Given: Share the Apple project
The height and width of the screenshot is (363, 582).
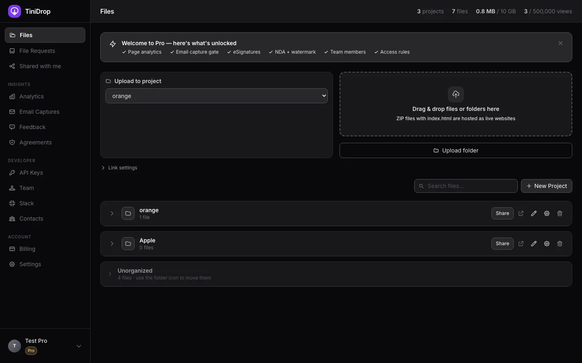Looking at the screenshot, I should (x=502, y=244).
